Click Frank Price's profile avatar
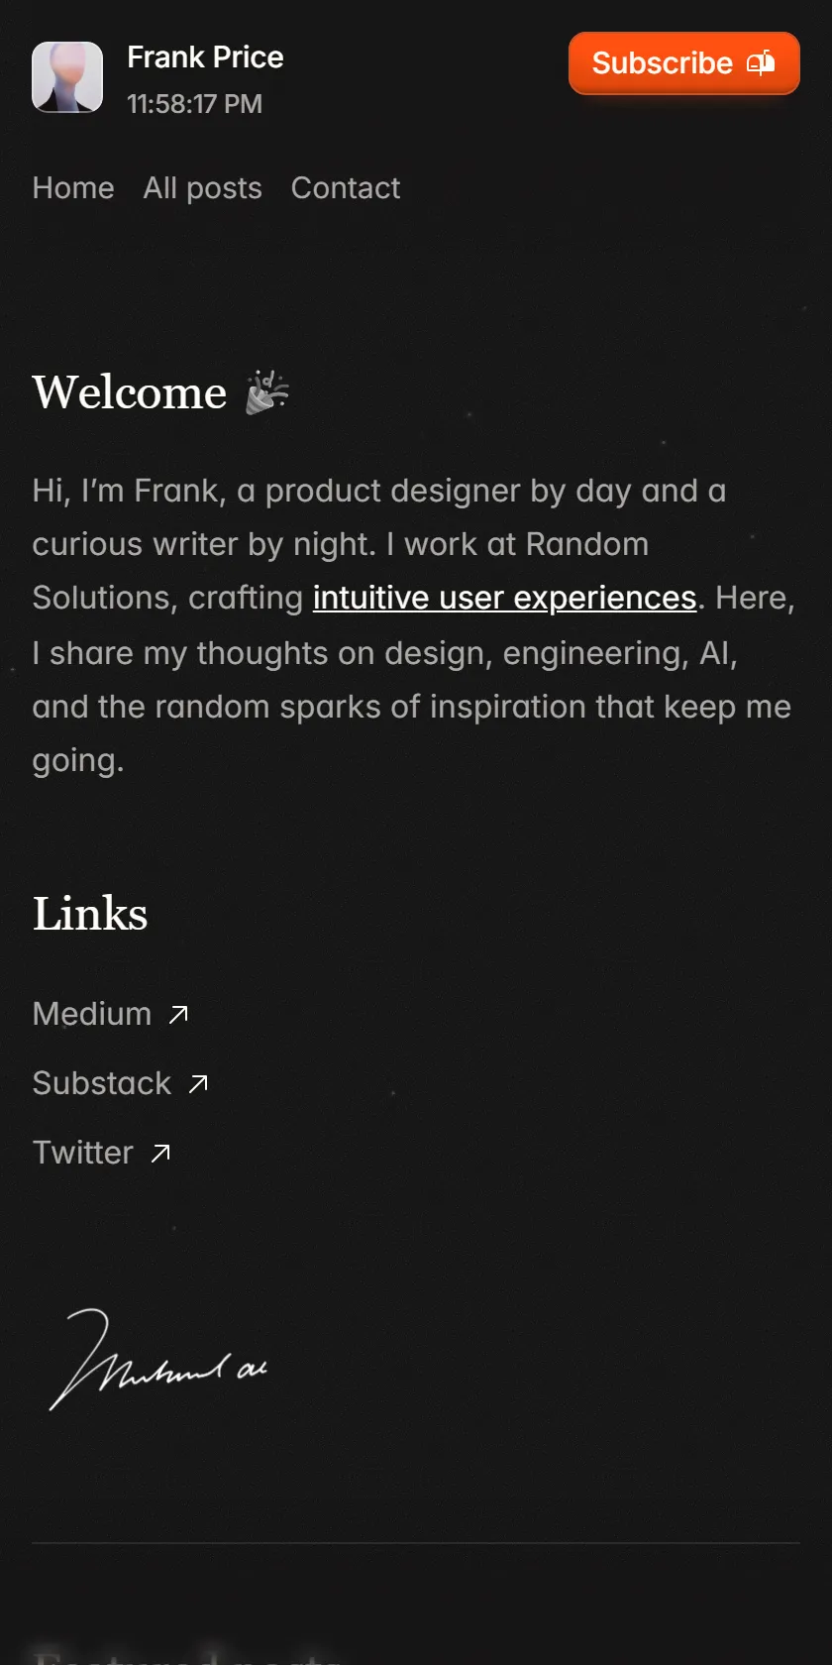Viewport: 832px width, 1665px height. click(x=67, y=77)
